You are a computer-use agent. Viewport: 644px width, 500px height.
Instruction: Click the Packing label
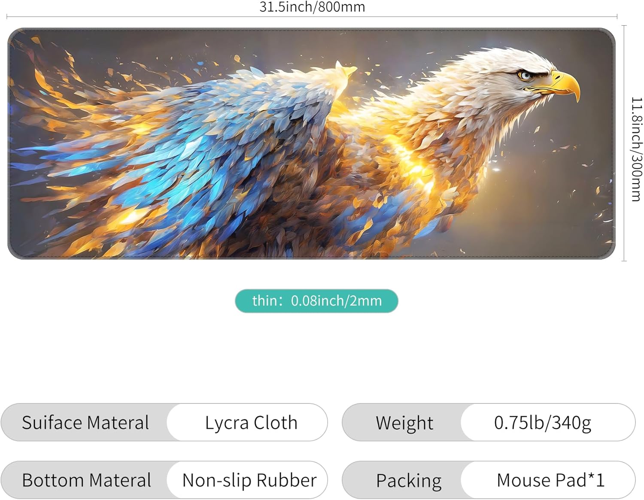[x=409, y=481]
